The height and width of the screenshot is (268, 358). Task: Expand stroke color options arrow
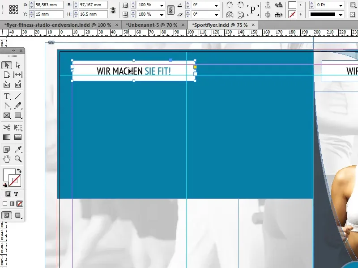click(x=300, y=15)
